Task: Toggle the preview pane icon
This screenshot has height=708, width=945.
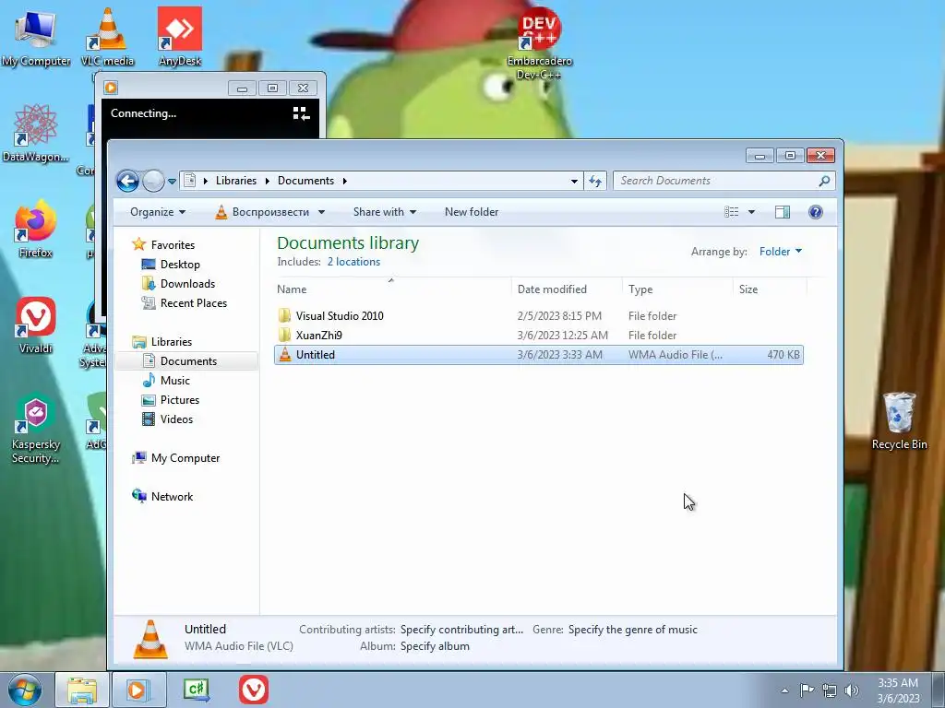Action: 783,212
